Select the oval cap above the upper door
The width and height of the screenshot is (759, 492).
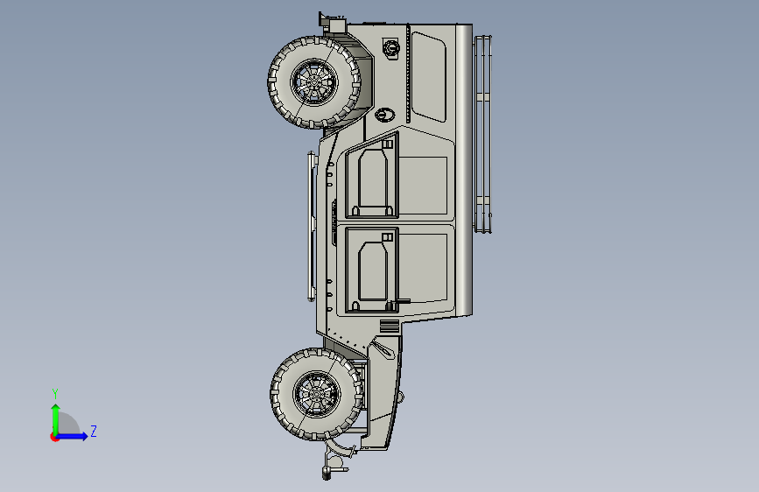(x=385, y=115)
